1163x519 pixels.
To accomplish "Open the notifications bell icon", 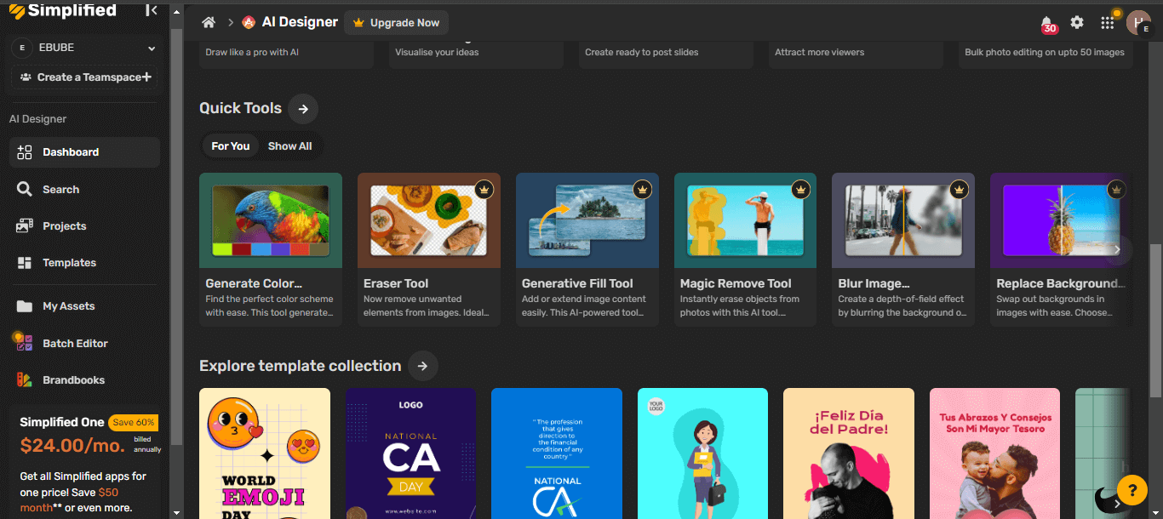I will [1046, 23].
